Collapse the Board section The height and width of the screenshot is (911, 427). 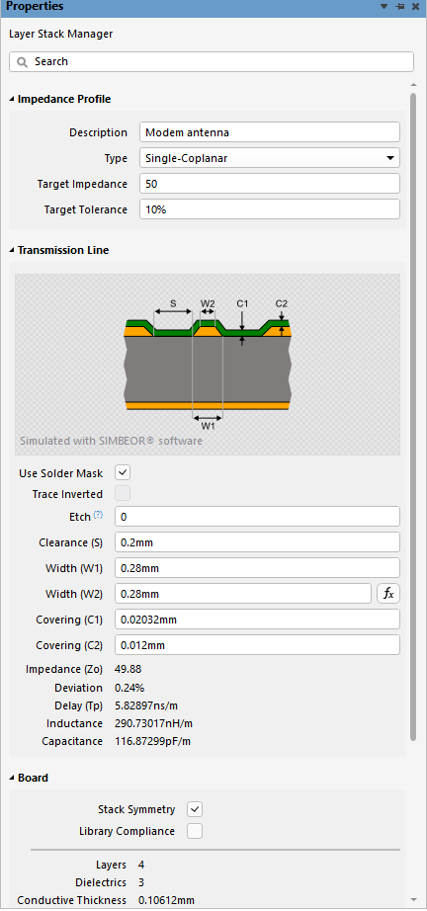point(12,778)
